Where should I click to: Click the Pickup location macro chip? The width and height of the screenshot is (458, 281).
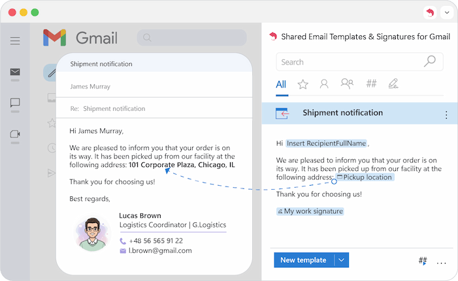point(365,177)
